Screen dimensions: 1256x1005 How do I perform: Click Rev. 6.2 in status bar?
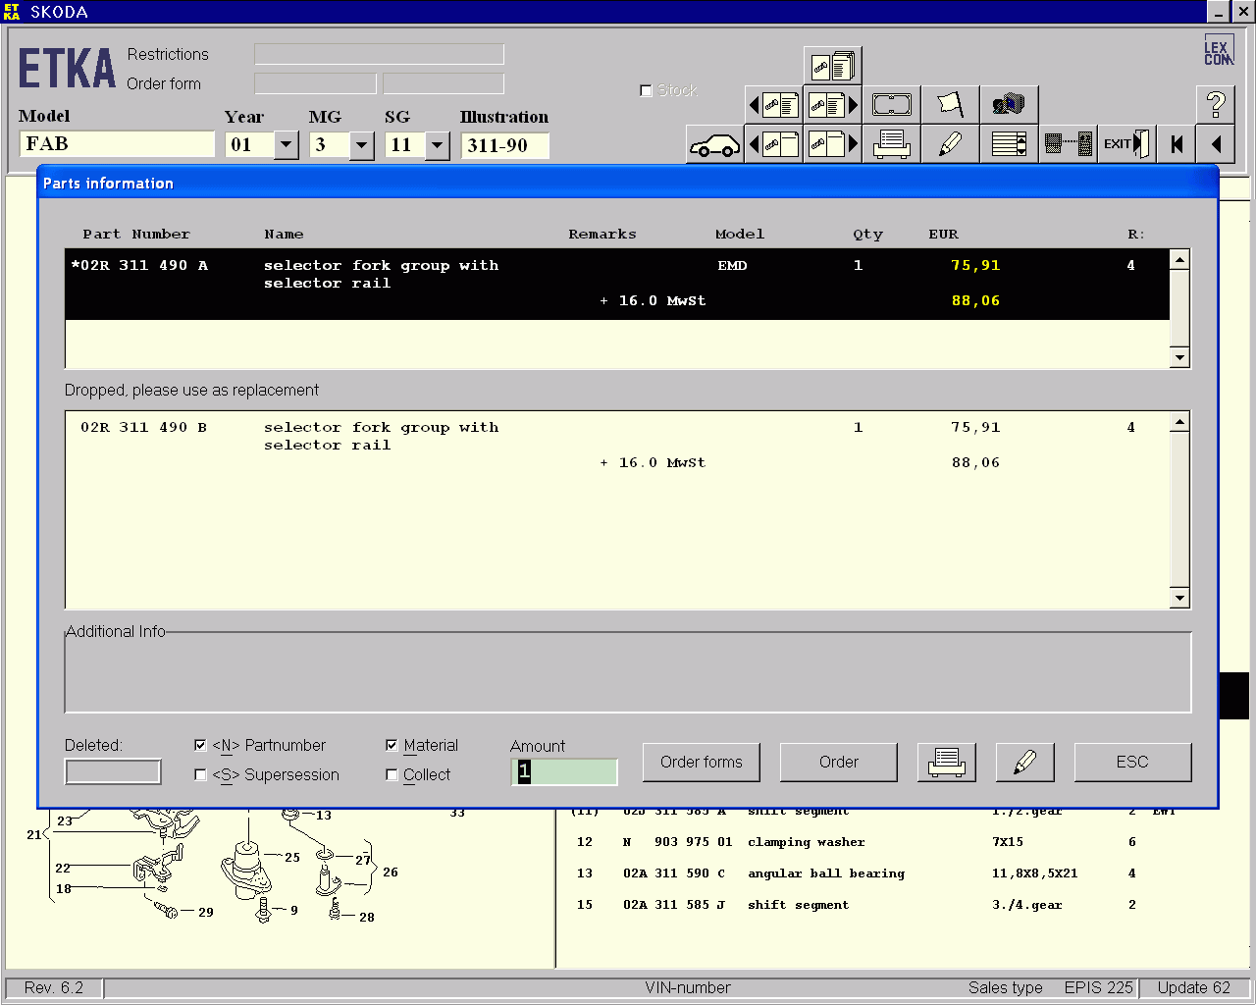[54, 987]
